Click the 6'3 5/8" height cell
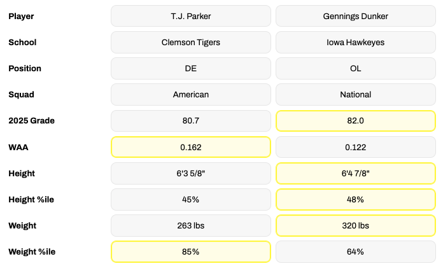Screen dimensions: 443x266 click(190, 173)
